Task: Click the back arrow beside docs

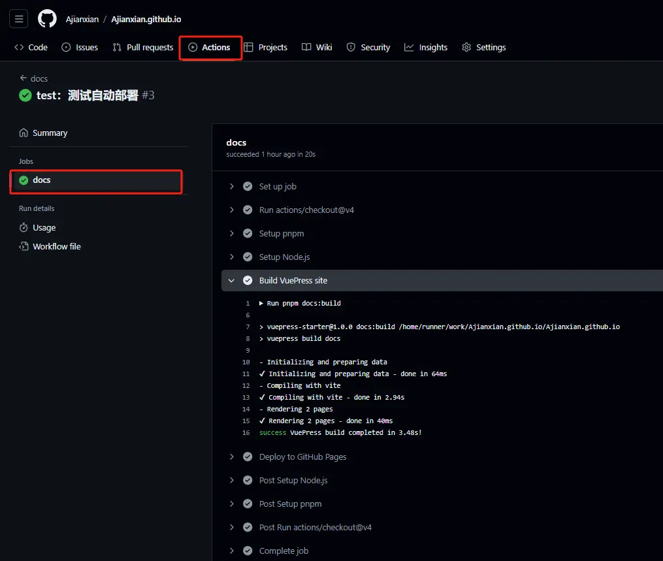Action: pyautogui.click(x=24, y=78)
